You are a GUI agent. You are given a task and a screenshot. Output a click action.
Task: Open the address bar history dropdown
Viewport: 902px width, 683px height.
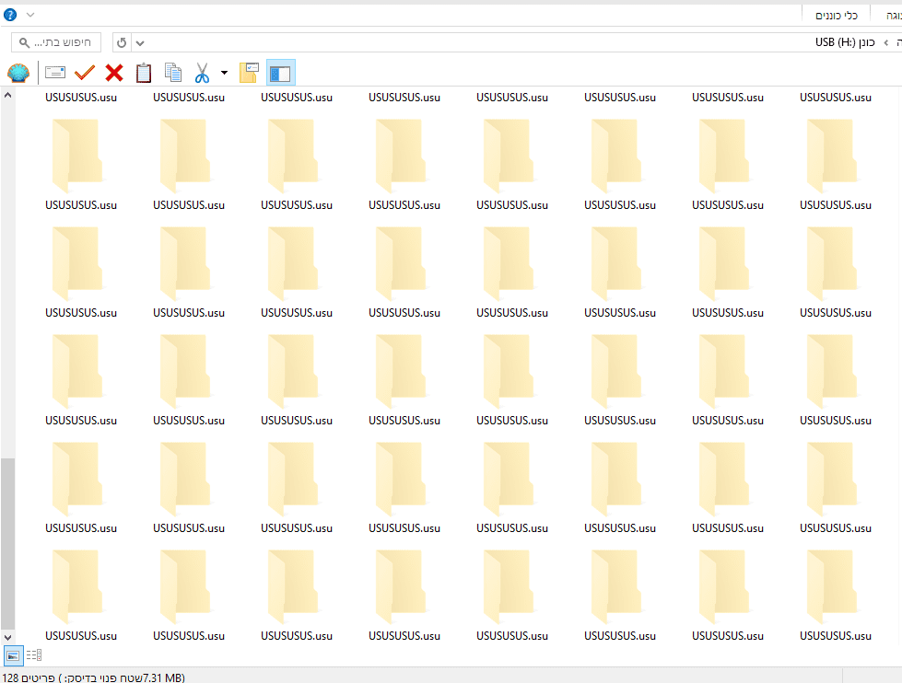click(x=140, y=42)
